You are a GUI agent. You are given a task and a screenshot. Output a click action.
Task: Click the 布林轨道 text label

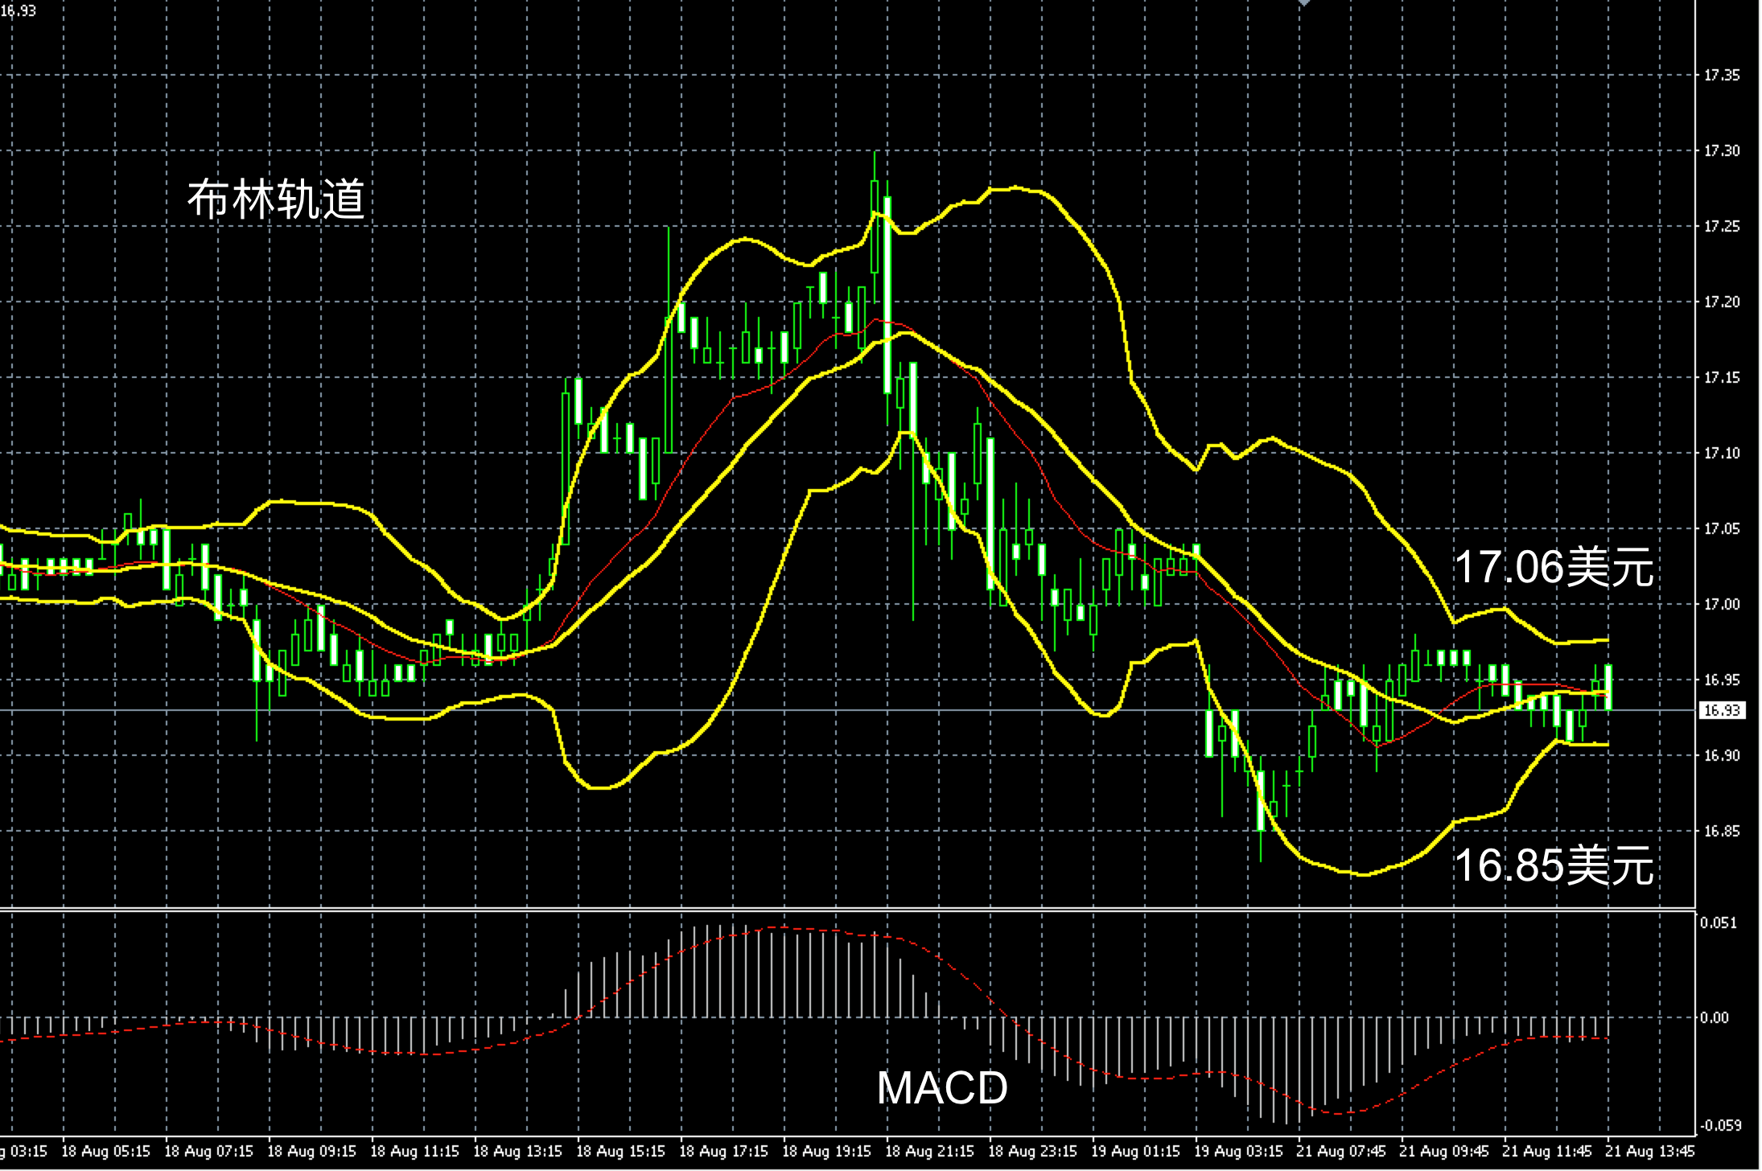[276, 199]
